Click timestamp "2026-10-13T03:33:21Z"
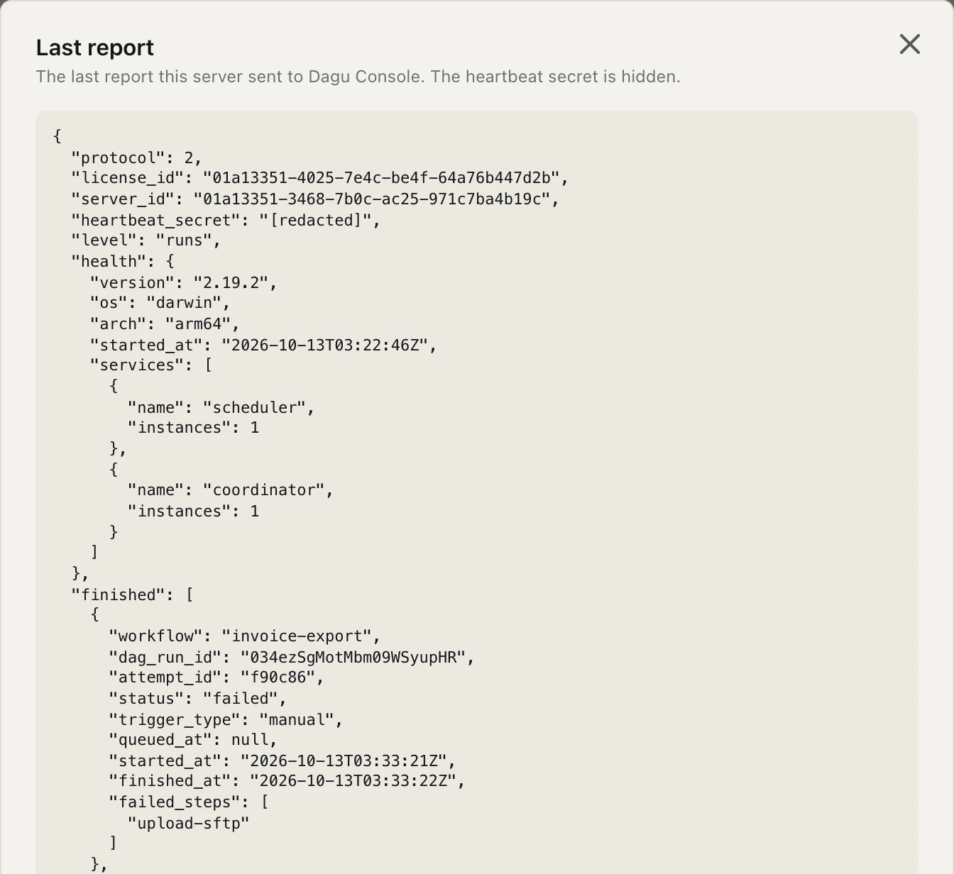The image size is (954, 874). [x=344, y=761]
